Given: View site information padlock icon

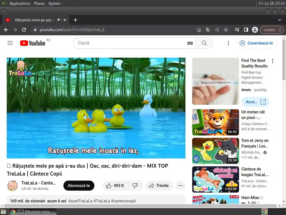Looking at the screenshot, I should (x=35, y=30).
